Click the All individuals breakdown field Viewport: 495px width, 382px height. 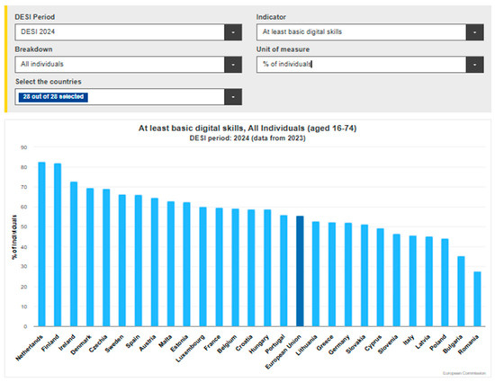pos(120,65)
